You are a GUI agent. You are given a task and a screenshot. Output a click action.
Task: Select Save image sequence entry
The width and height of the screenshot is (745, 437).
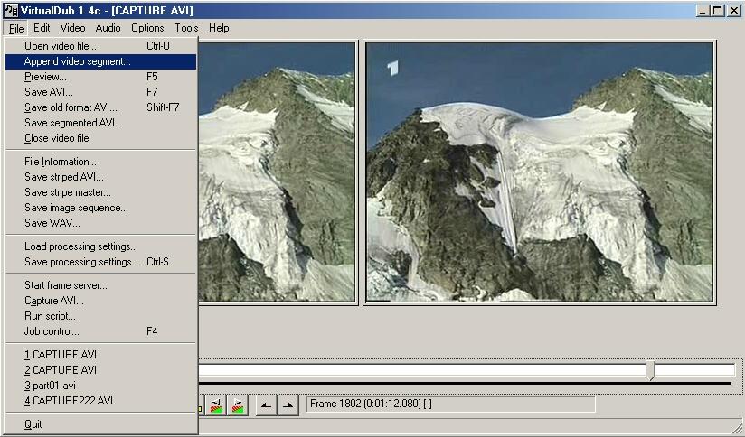76,208
